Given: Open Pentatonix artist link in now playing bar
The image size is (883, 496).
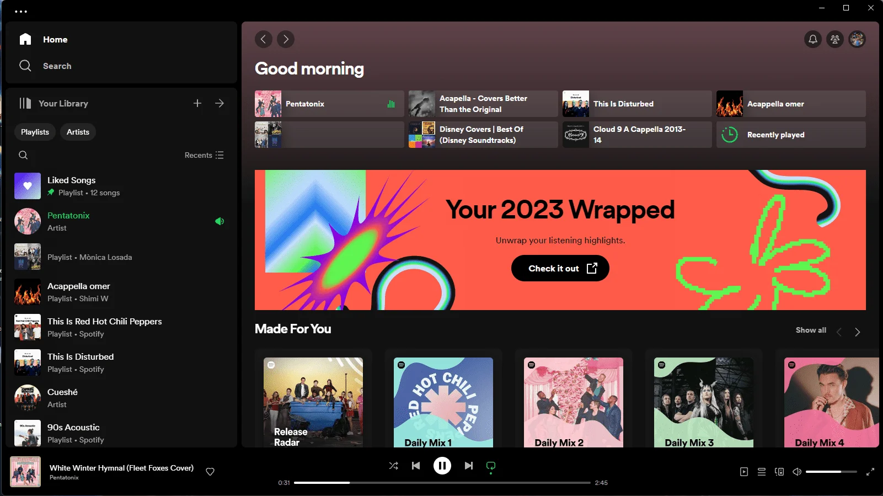Looking at the screenshot, I should (x=64, y=478).
